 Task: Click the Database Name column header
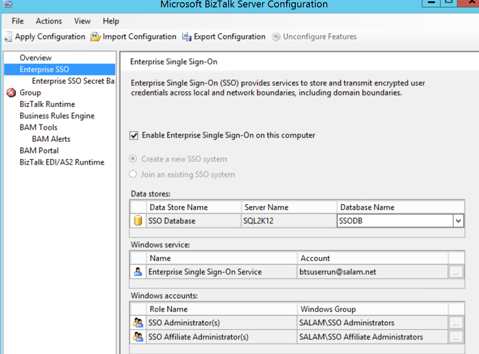(401, 207)
